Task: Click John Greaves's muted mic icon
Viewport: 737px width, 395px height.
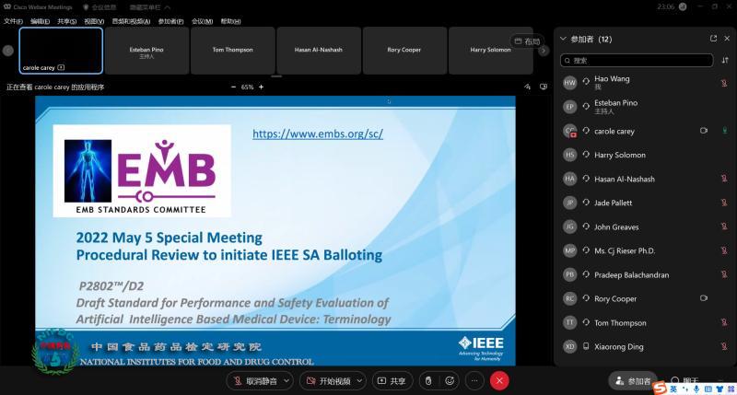Action: click(x=724, y=227)
